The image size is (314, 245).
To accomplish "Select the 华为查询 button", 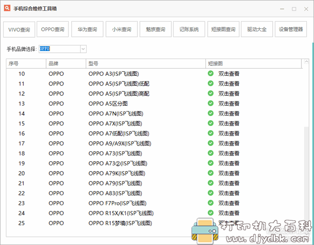I will click(87, 29).
